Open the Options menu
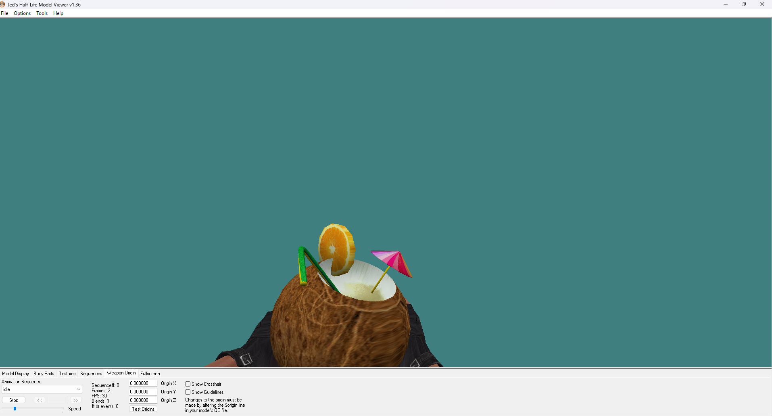Screen dimensions: 772x416 [x=22, y=13]
